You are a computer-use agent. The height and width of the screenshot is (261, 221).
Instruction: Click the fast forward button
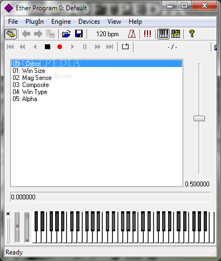pos(98,47)
